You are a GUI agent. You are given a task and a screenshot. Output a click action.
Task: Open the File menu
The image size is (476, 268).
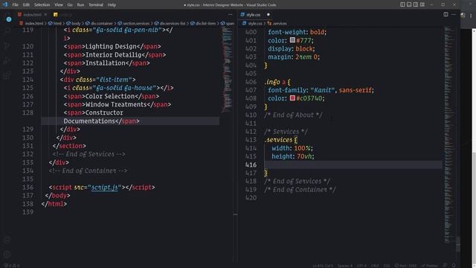(15, 4)
